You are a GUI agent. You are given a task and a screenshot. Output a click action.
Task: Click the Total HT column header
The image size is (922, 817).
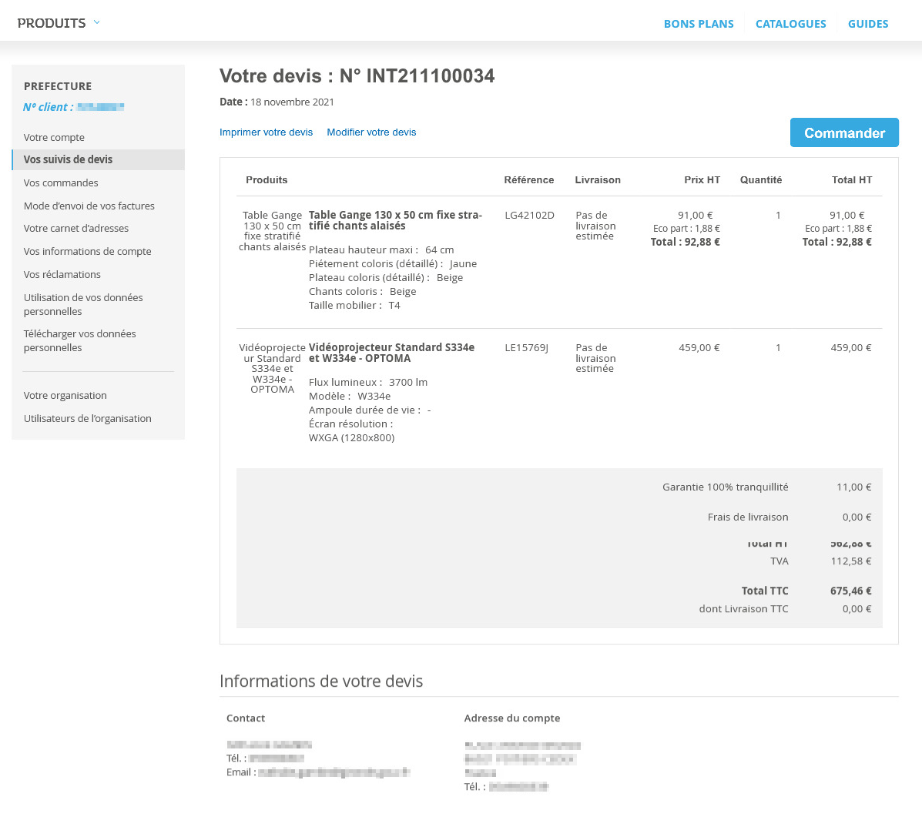pos(851,180)
